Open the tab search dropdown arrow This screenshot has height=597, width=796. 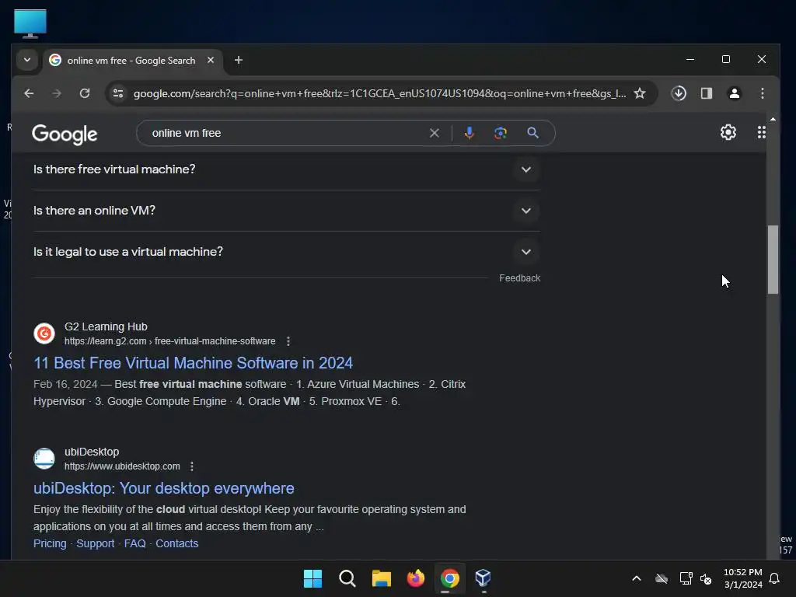pos(27,60)
